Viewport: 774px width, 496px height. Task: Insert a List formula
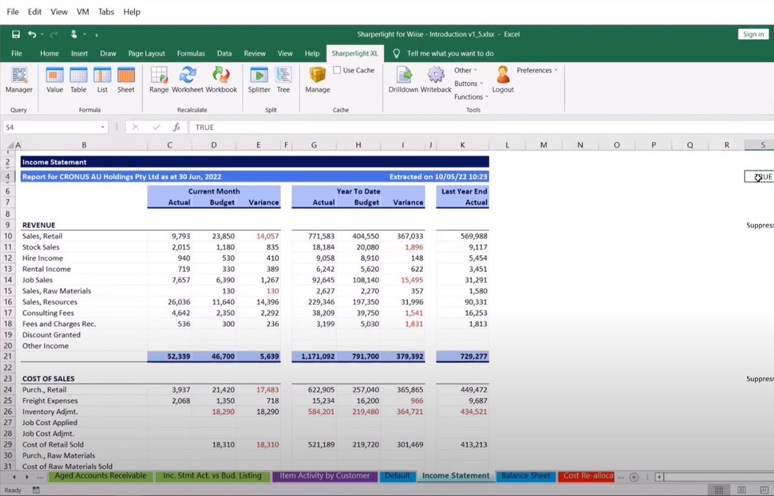(103, 80)
